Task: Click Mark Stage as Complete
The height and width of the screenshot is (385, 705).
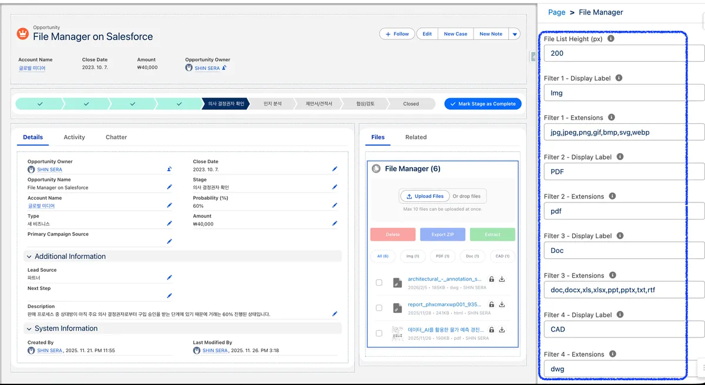Action: pos(483,104)
